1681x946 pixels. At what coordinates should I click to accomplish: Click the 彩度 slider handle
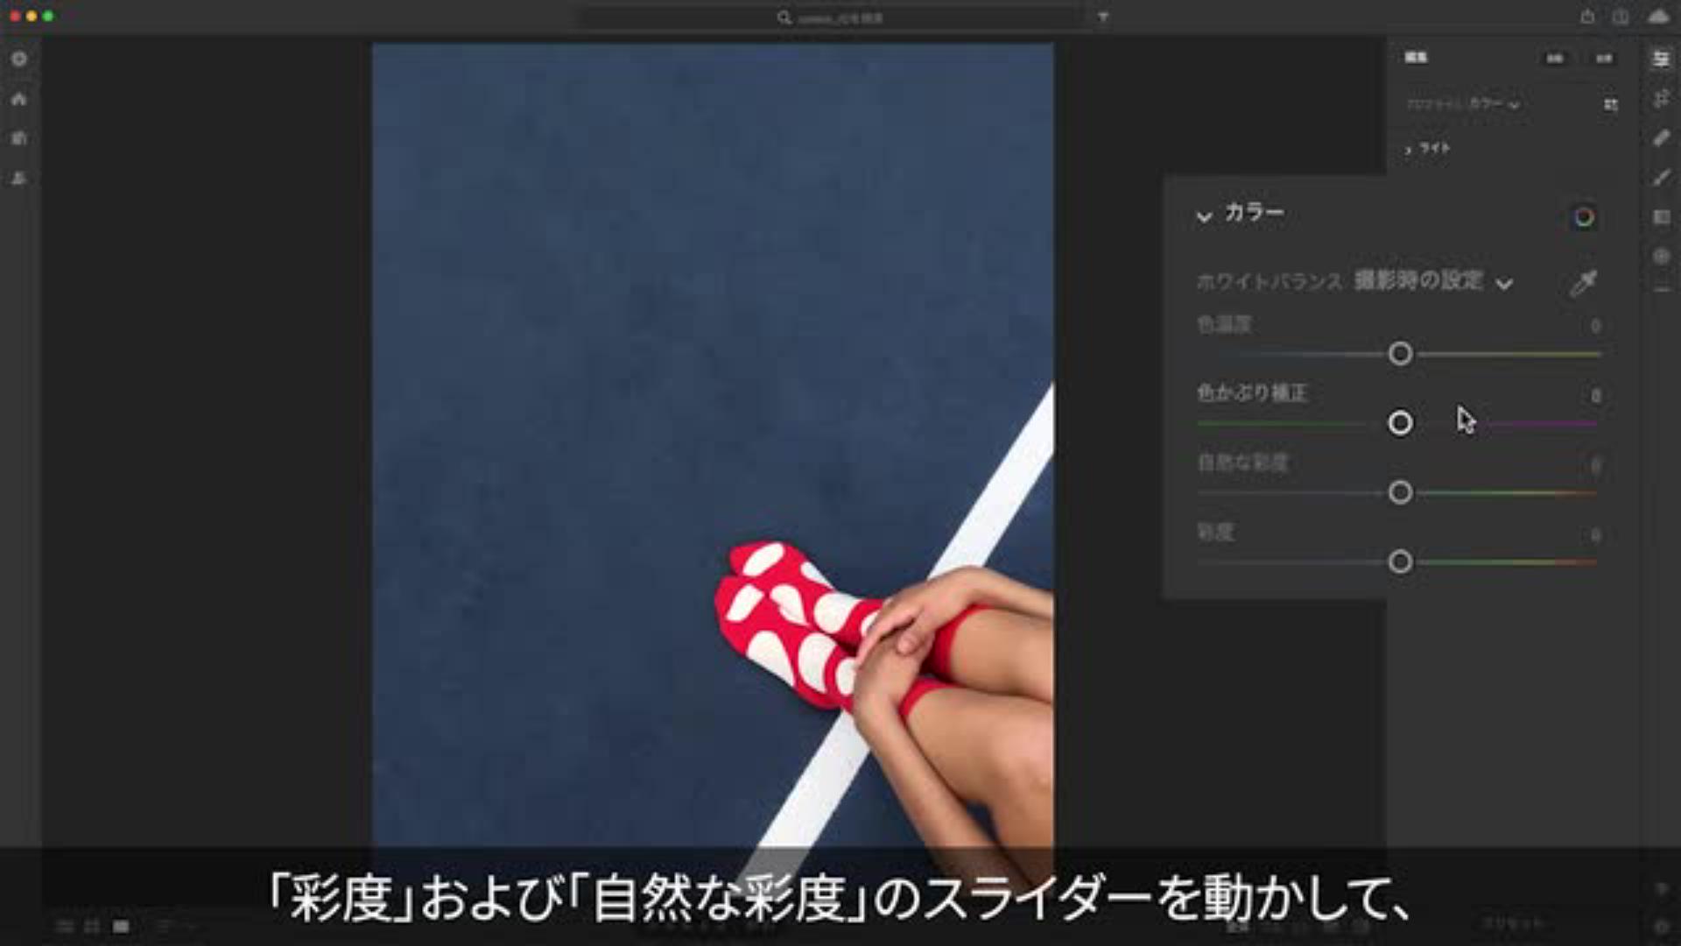(1400, 561)
